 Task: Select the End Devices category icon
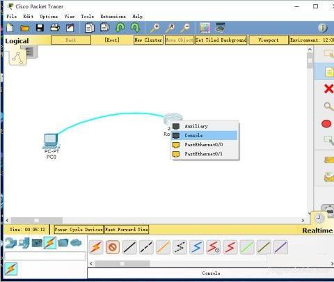coord(24,243)
